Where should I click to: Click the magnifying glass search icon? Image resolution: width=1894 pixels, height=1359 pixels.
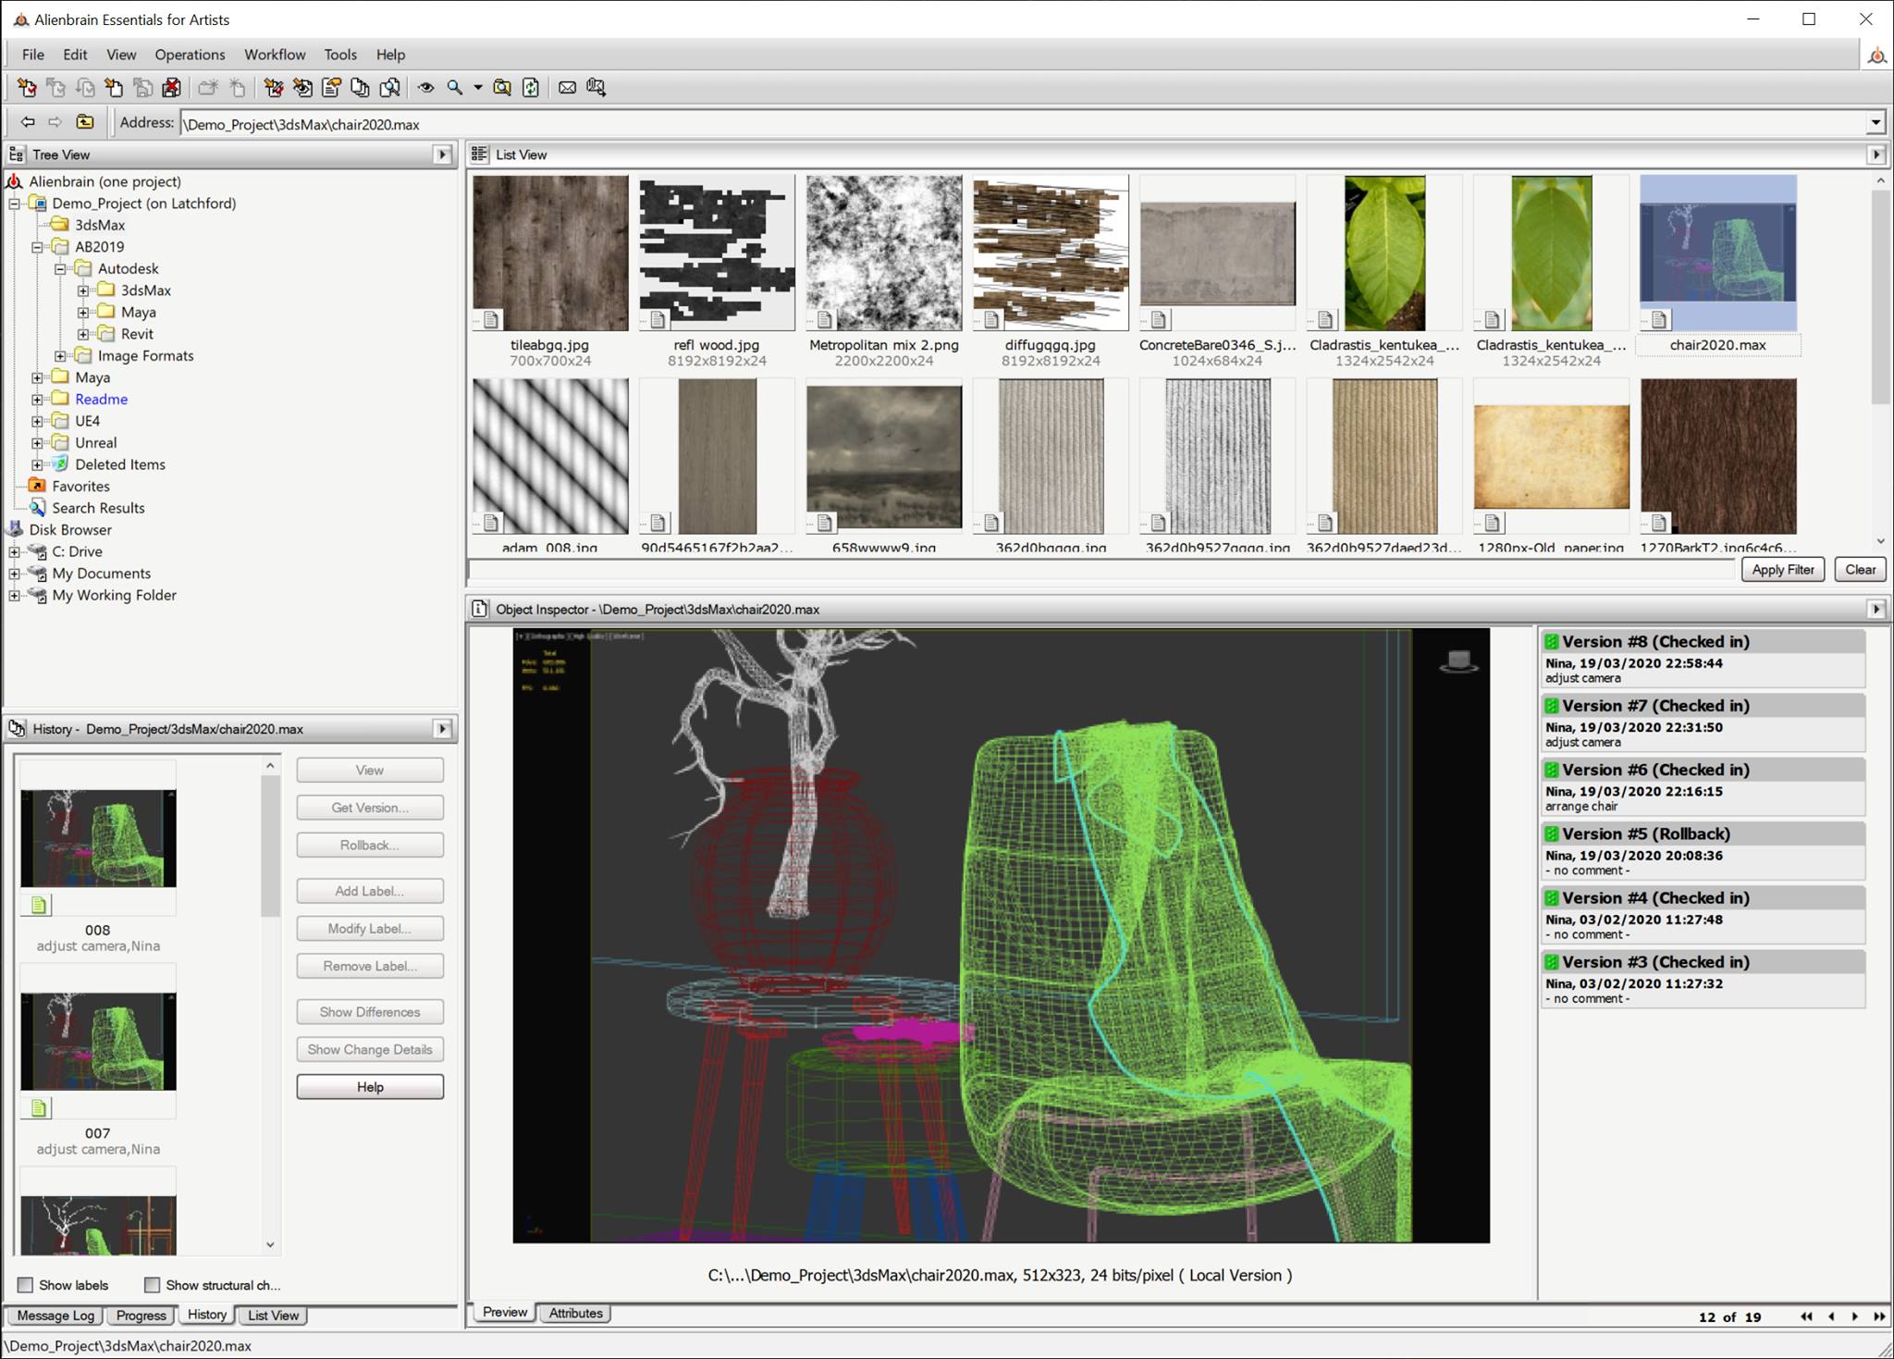click(x=454, y=88)
